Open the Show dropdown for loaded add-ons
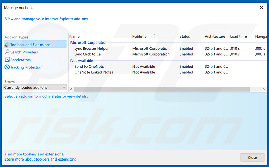This screenshot has height=167, width=269. pos(35,88)
